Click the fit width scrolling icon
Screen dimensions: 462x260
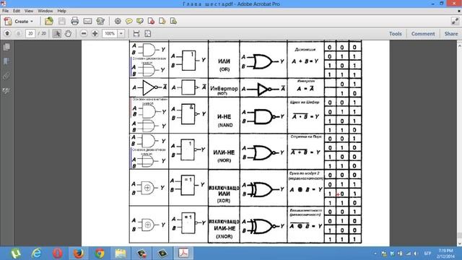tap(136, 33)
